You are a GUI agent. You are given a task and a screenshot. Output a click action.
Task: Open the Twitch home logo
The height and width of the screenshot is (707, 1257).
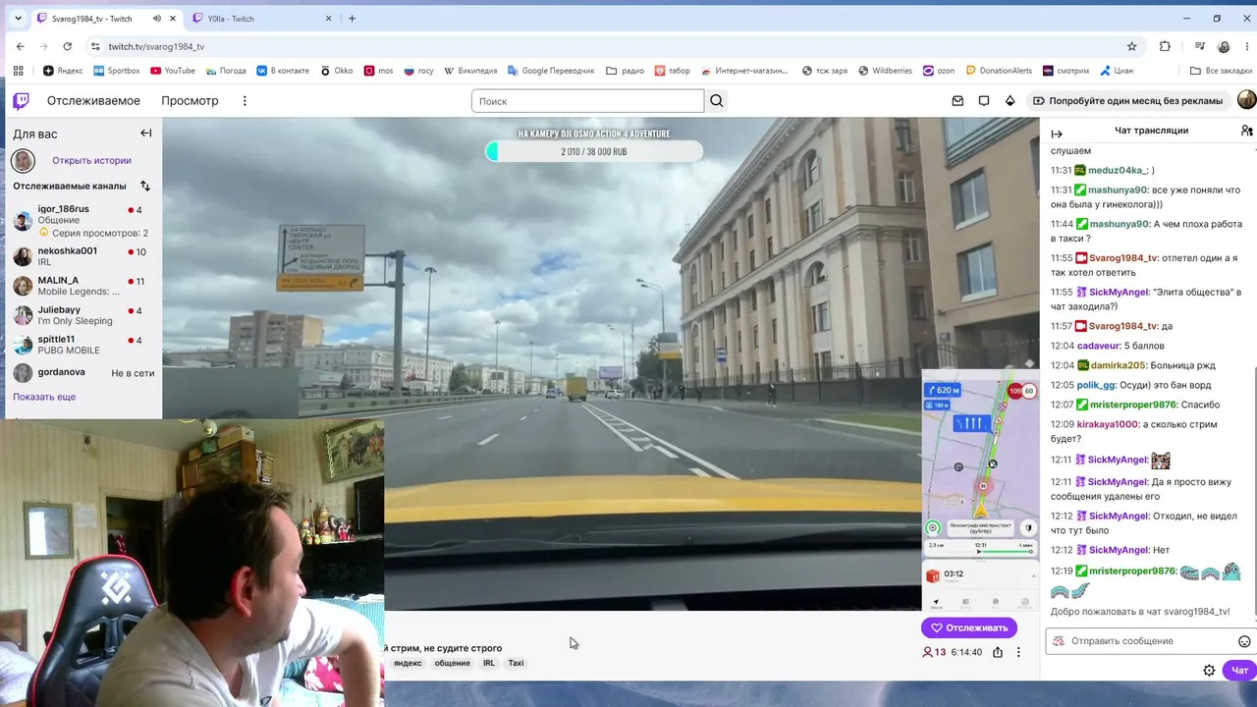(x=21, y=100)
